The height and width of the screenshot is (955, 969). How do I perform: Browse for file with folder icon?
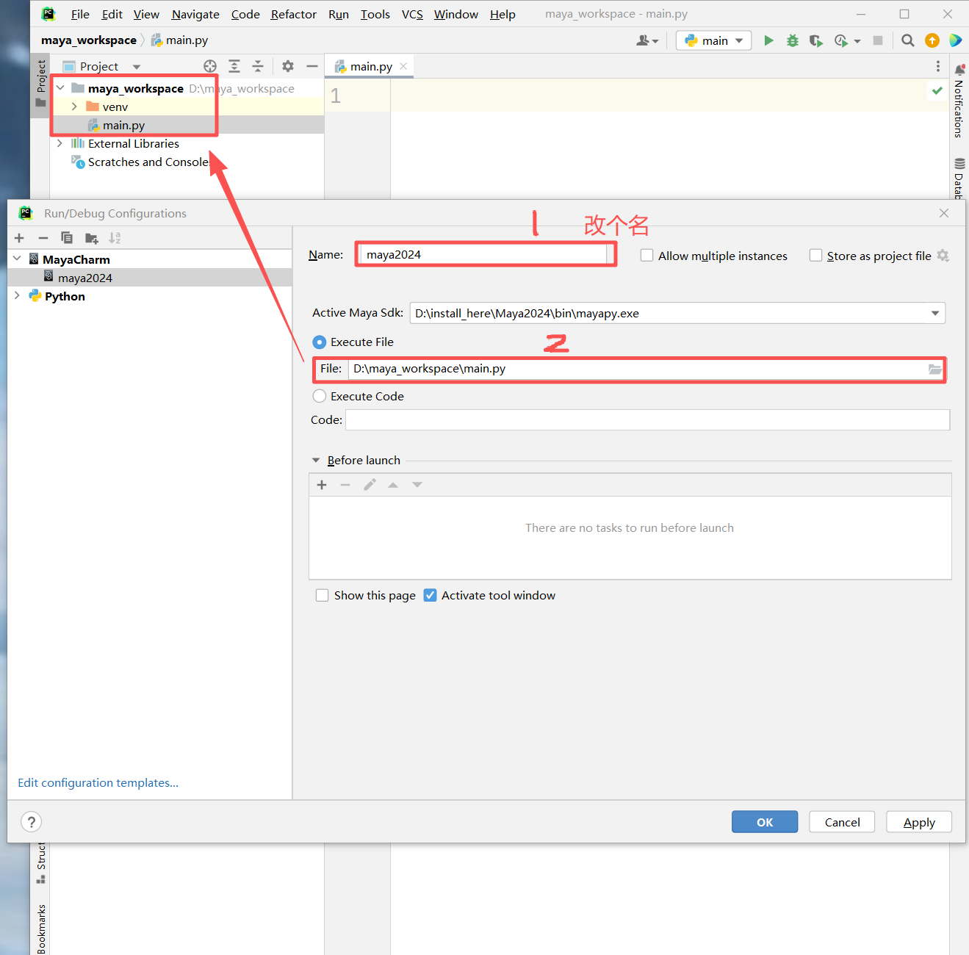click(934, 369)
